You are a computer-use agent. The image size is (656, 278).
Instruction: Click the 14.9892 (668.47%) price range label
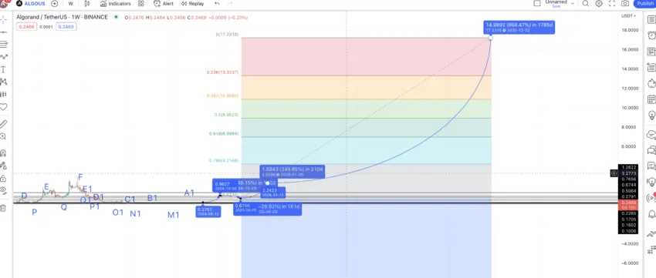coord(519,28)
